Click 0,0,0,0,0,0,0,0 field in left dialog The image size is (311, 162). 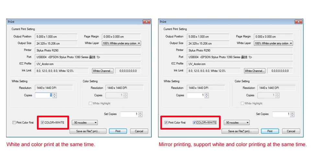tap(128, 71)
